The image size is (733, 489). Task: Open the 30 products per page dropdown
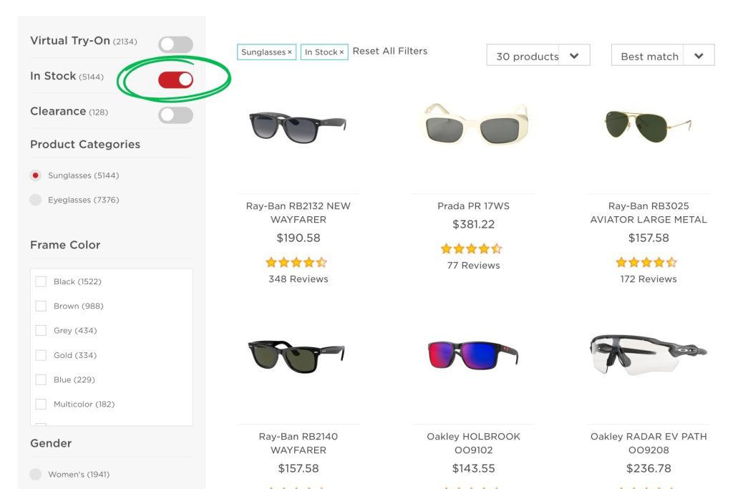(538, 55)
